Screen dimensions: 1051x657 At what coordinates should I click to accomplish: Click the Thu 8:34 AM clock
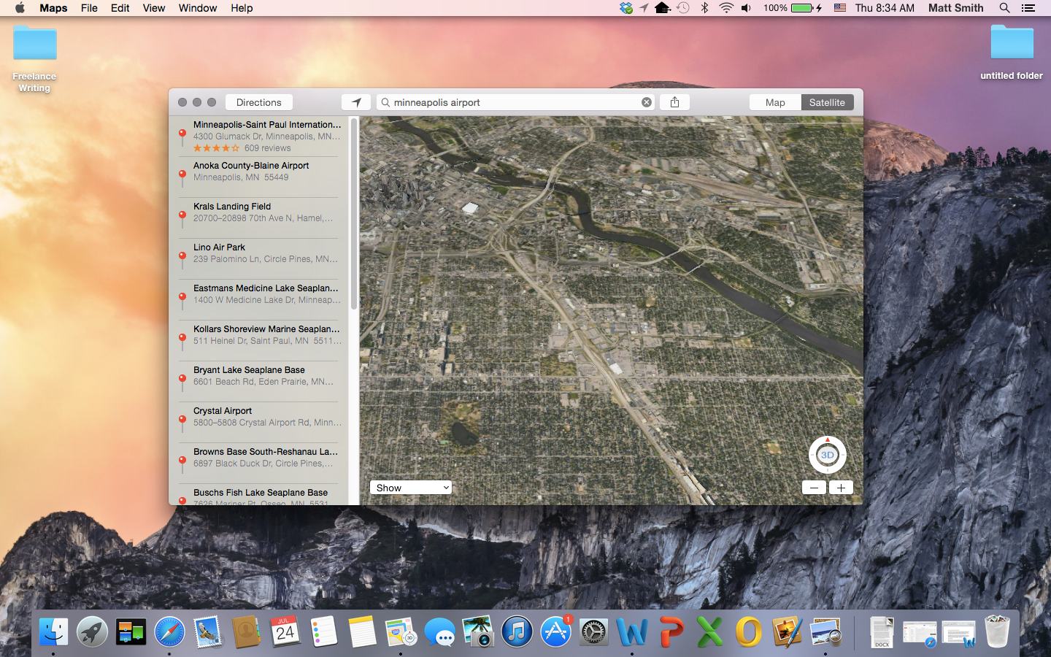coord(885,8)
